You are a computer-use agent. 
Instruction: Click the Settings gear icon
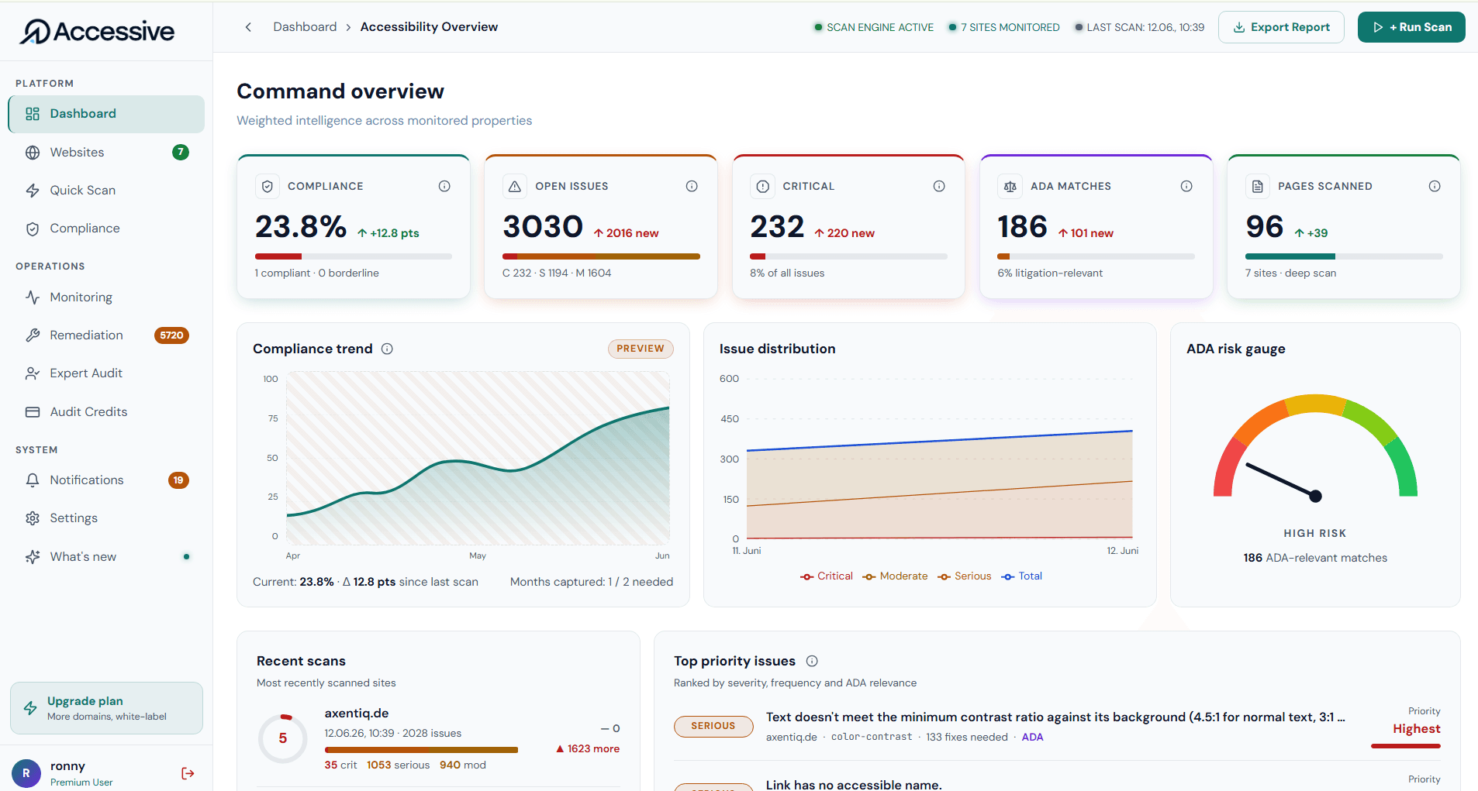click(33, 518)
